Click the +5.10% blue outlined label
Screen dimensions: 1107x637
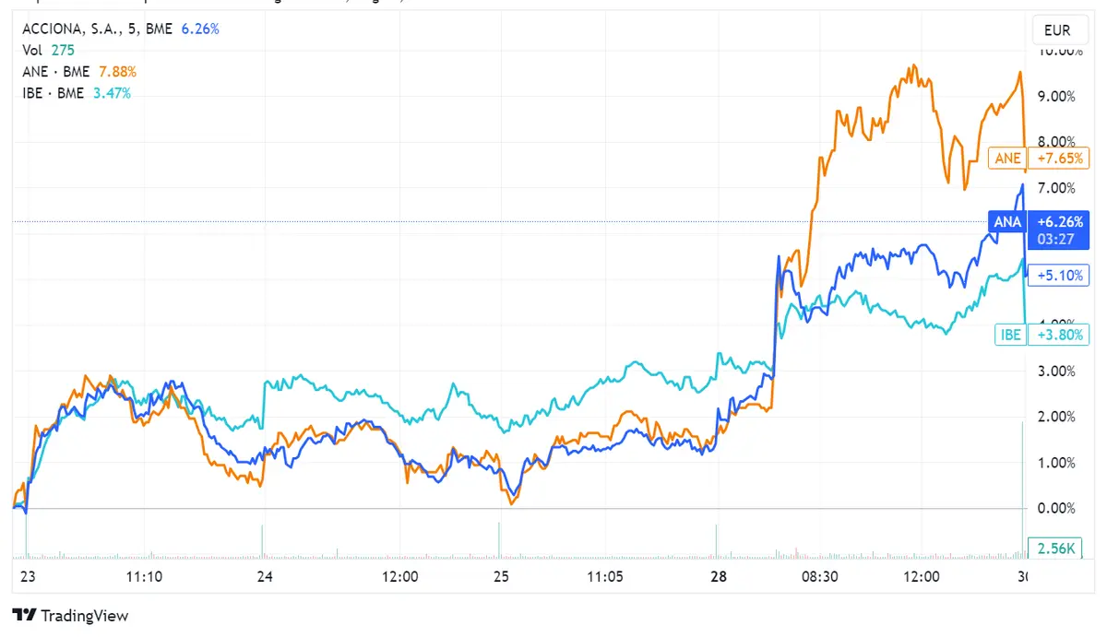point(1057,274)
